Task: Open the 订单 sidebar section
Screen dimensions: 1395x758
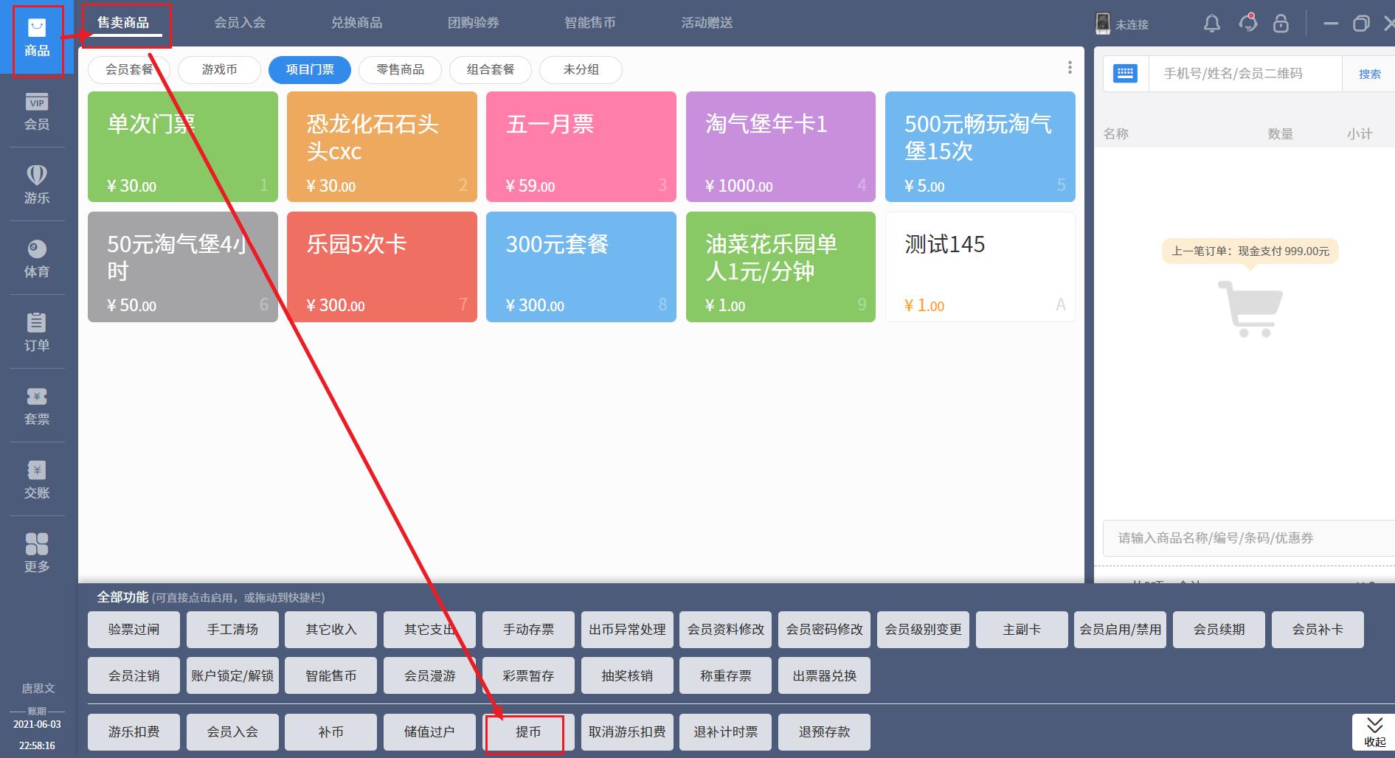Action: [37, 333]
